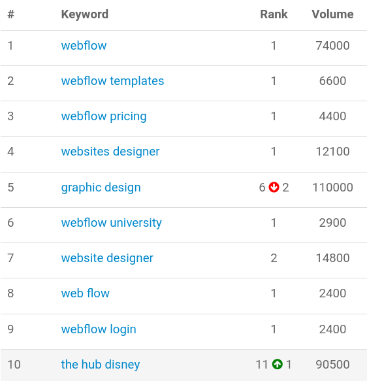Click row number 7
The image size is (367, 381).
(x=10, y=258)
